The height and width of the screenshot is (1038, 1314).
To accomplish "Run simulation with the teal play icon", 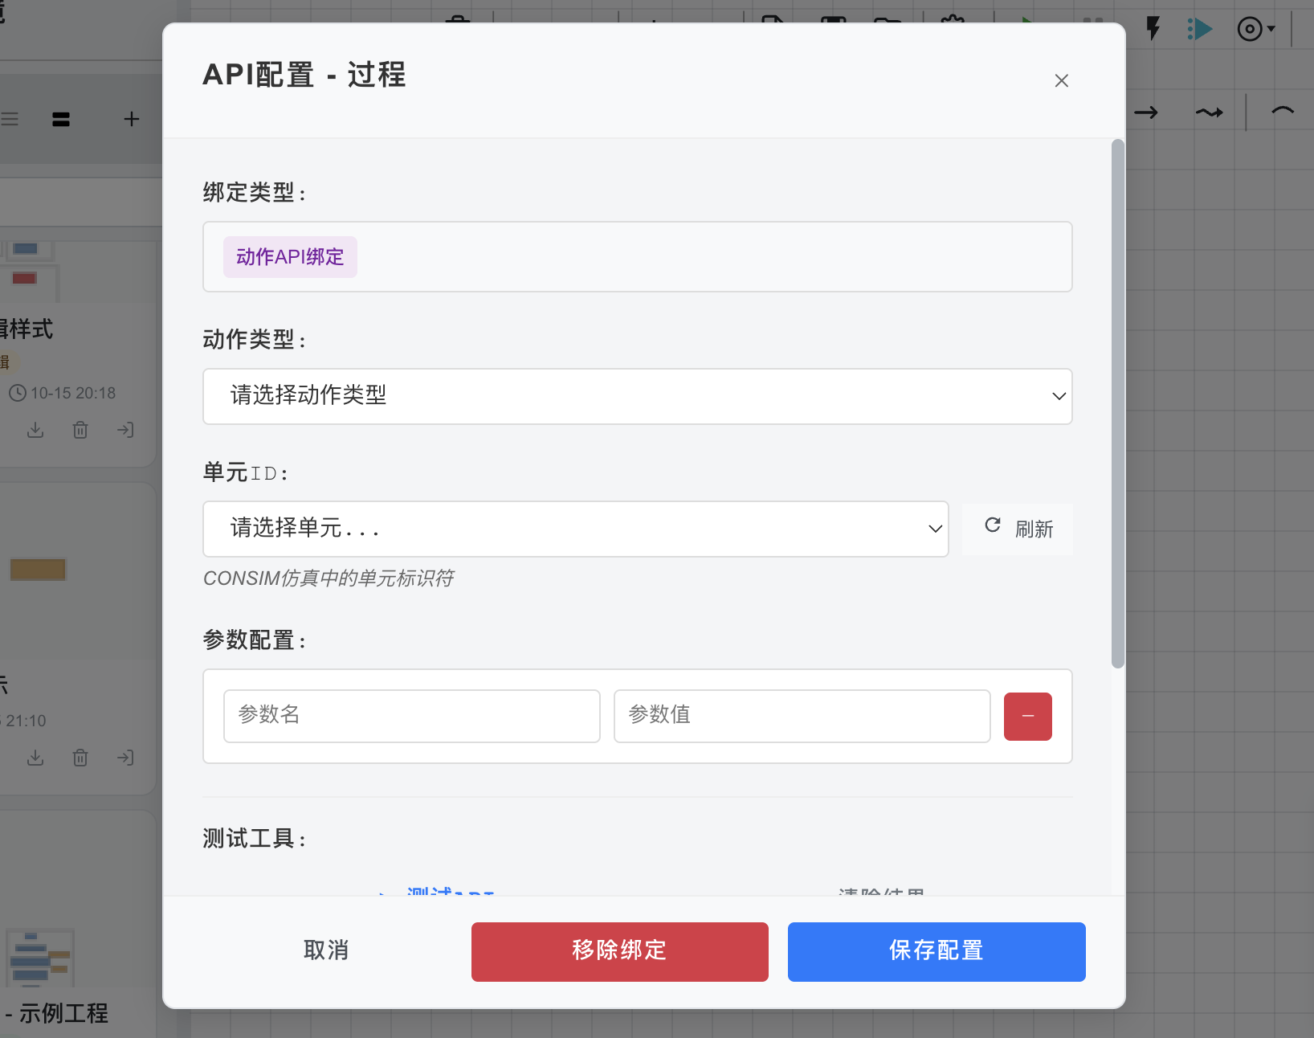I will point(1201,29).
